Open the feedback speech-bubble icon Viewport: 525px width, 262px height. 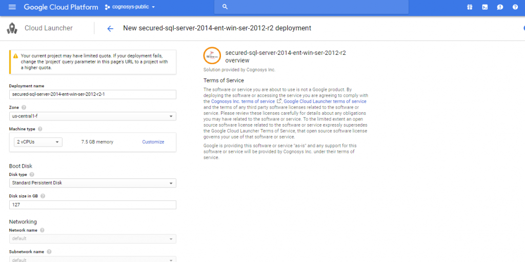click(500, 7)
